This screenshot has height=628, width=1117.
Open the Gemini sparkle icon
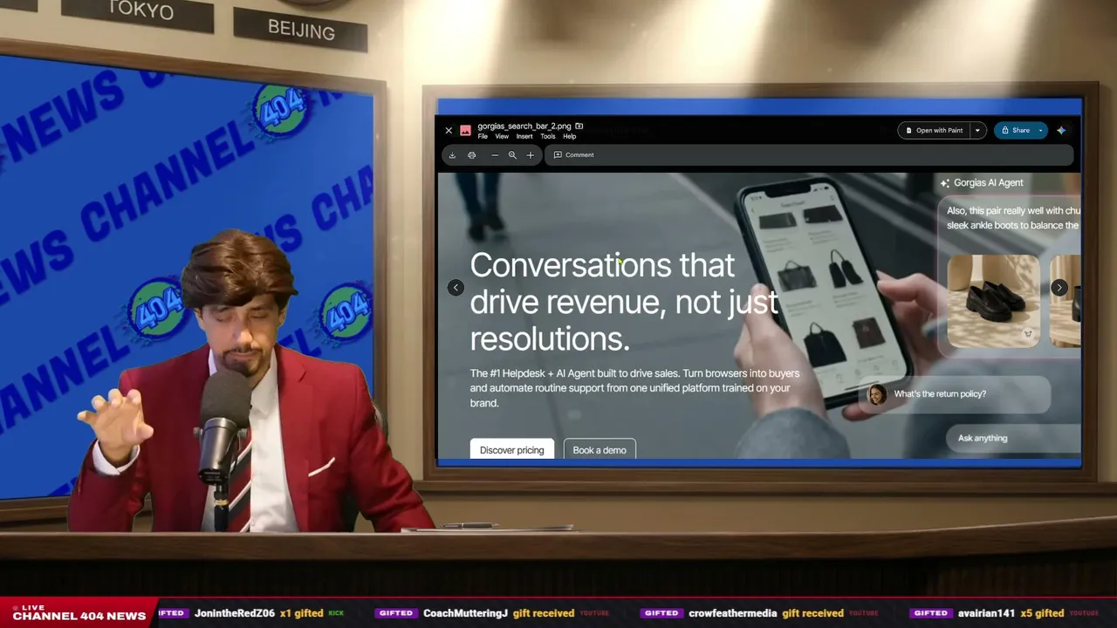1061,131
